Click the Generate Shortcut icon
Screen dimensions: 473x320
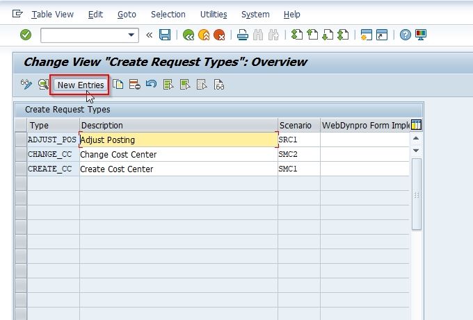382,35
